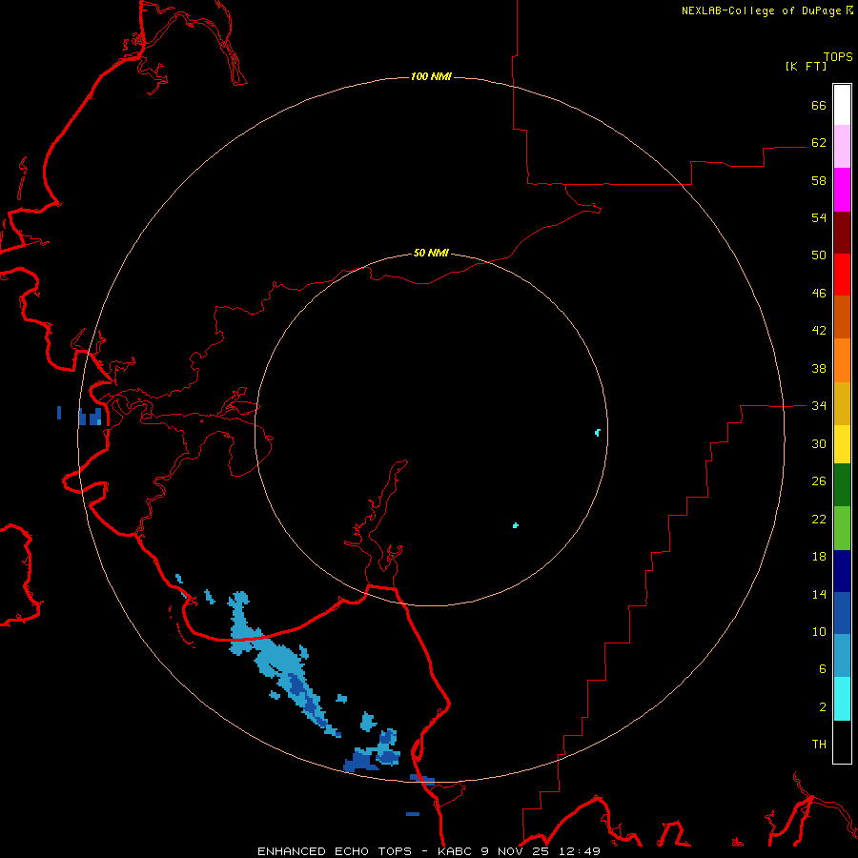Click the legend value 58
Viewport: 858px width, 858px height.
pos(819,180)
